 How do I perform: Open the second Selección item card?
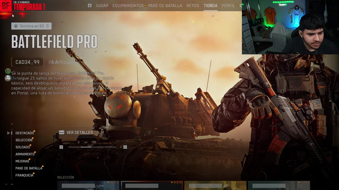(x=152, y=185)
